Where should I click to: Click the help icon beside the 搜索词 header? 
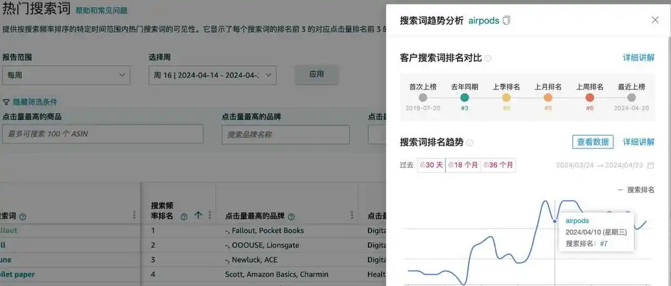pos(23,216)
